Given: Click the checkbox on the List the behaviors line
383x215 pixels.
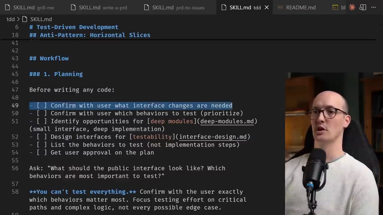Looking at the screenshot, I should pos(42,145).
